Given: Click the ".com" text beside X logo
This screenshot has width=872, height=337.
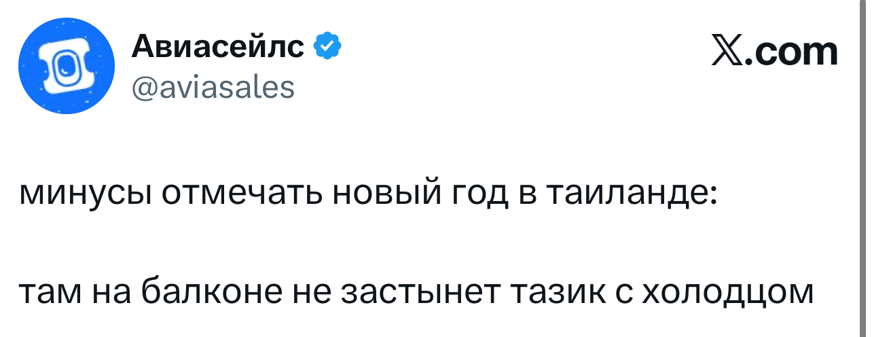Looking at the screenshot, I should (791, 52).
